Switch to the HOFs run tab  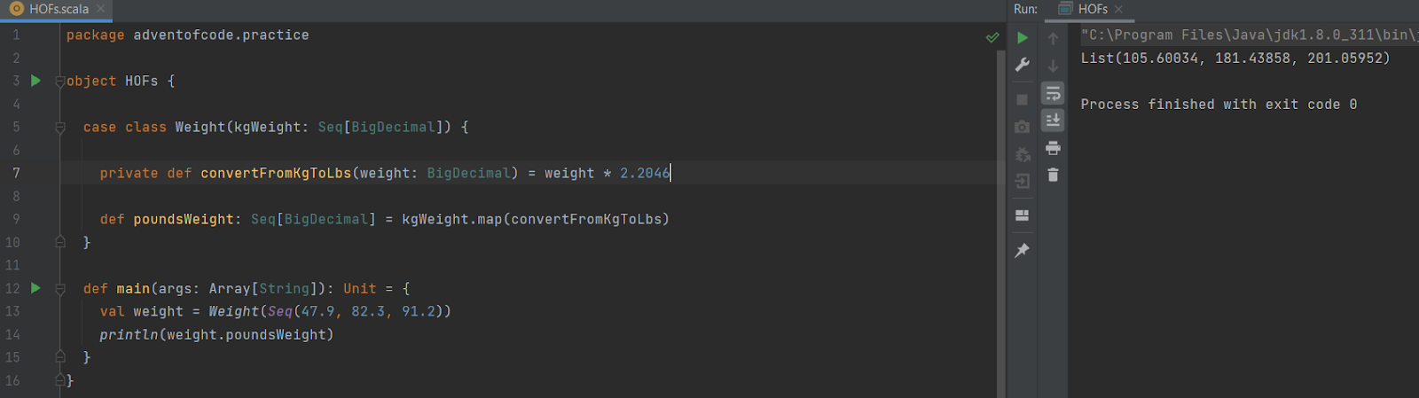1092,9
